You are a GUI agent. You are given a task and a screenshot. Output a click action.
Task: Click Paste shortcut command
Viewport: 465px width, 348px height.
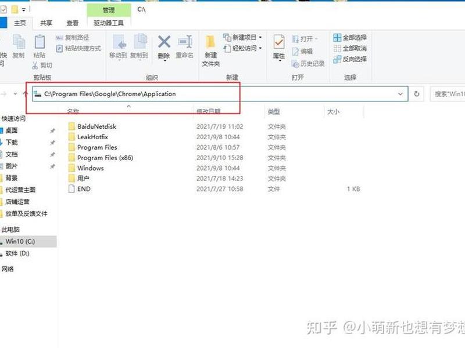(78, 48)
